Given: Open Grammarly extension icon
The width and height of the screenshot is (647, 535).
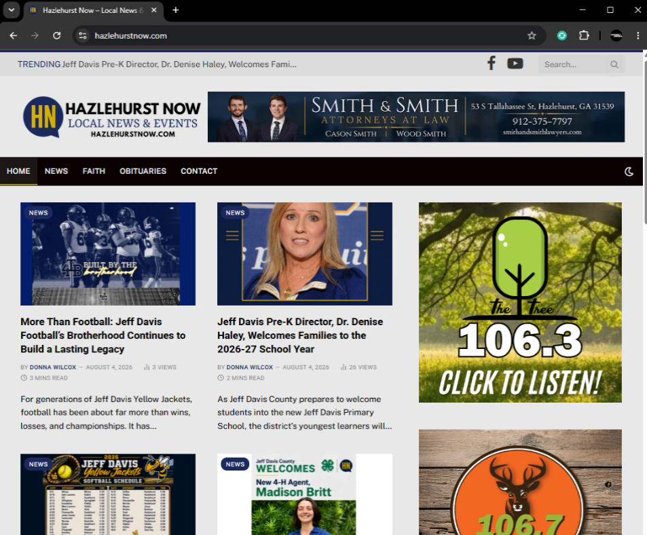Looking at the screenshot, I should click(561, 35).
